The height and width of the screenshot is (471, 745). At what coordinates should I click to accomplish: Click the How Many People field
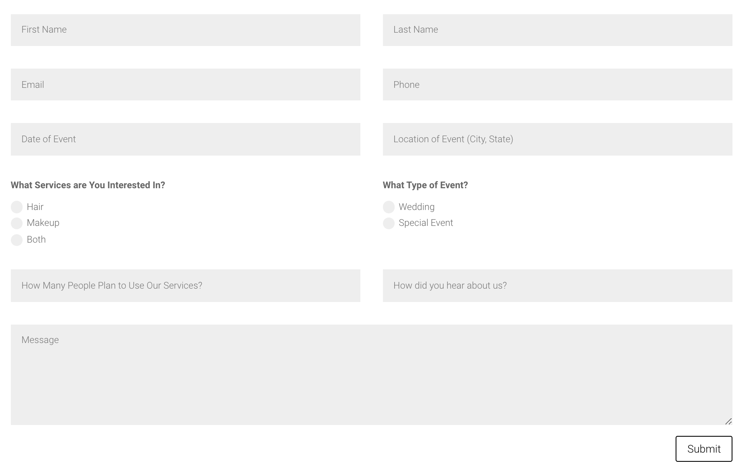click(185, 286)
